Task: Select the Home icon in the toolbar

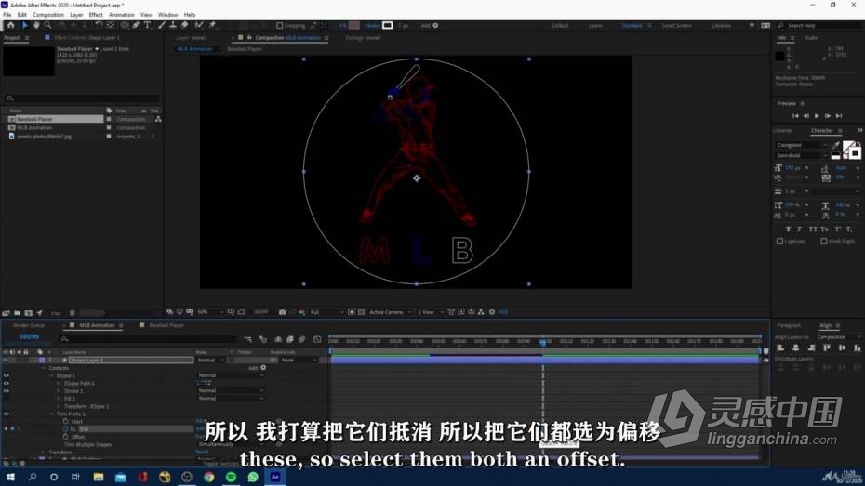Action: (x=10, y=25)
